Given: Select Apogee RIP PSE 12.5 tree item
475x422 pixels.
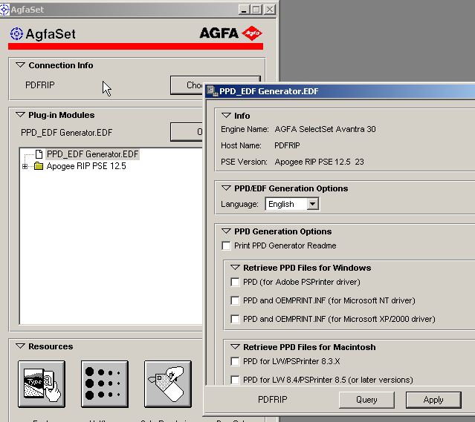Looking at the screenshot, I should 86,166.
